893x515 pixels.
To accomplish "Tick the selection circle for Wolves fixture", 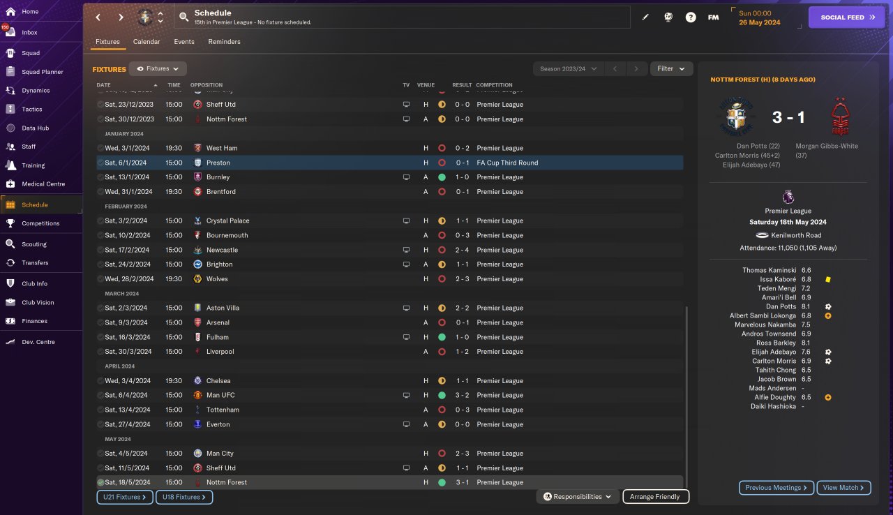I will point(100,279).
